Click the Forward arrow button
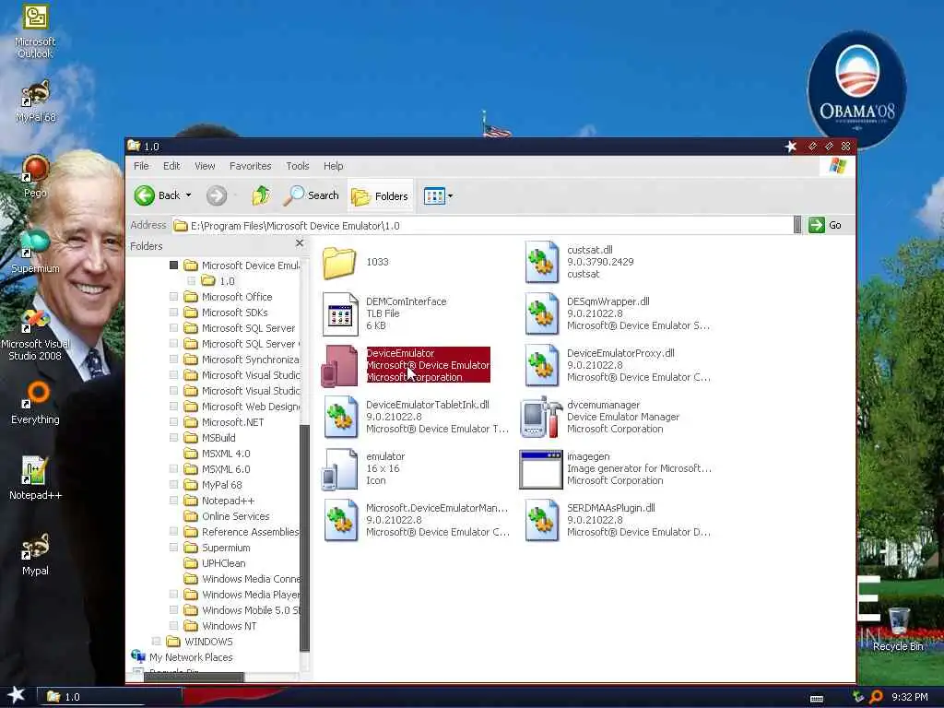 (217, 195)
